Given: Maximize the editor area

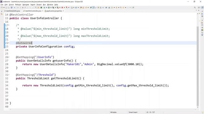Looking at the screenshot, I should click(199, 10).
